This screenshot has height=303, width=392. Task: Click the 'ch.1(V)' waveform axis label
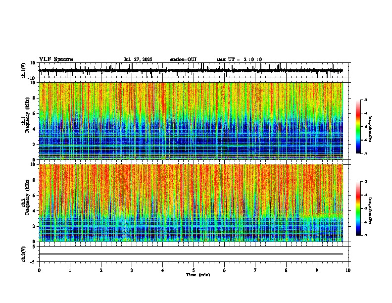[x=24, y=70]
